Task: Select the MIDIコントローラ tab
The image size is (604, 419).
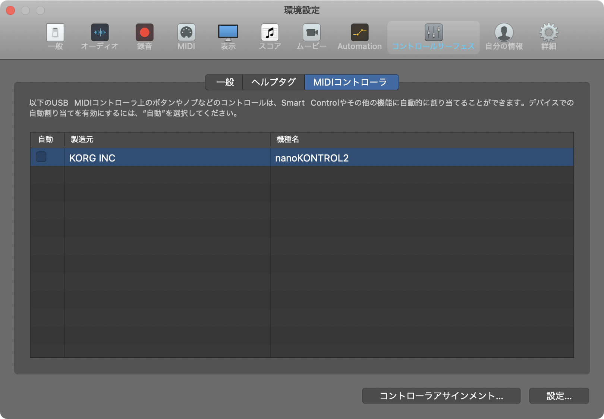Action: (x=352, y=82)
